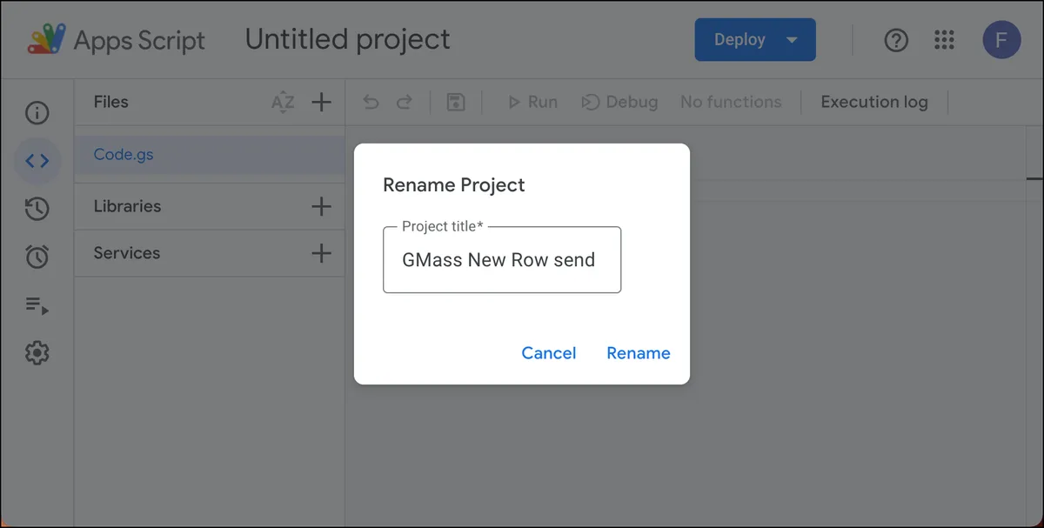This screenshot has width=1044, height=528.
Task: Click the Files panel header
Action: coord(110,102)
